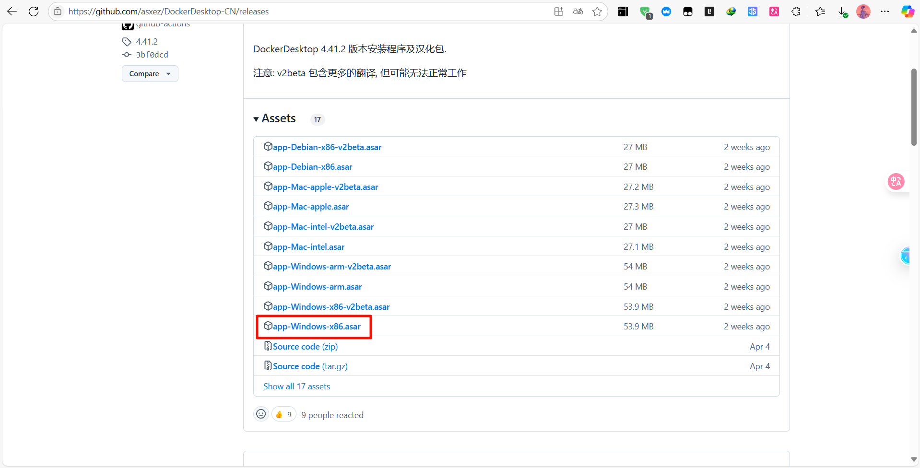920x468 pixels.
Task: Click the vertical scrollbar thumb
Action: [x=914, y=107]
